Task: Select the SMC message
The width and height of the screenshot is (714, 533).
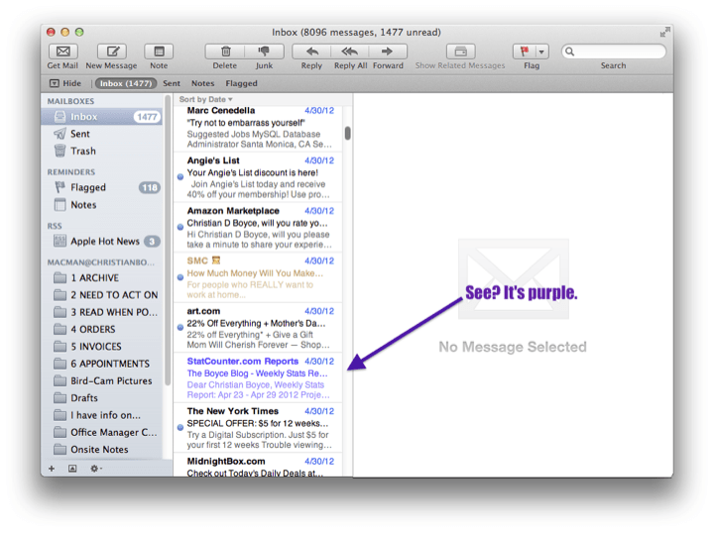Action: [x=258, y=277]
